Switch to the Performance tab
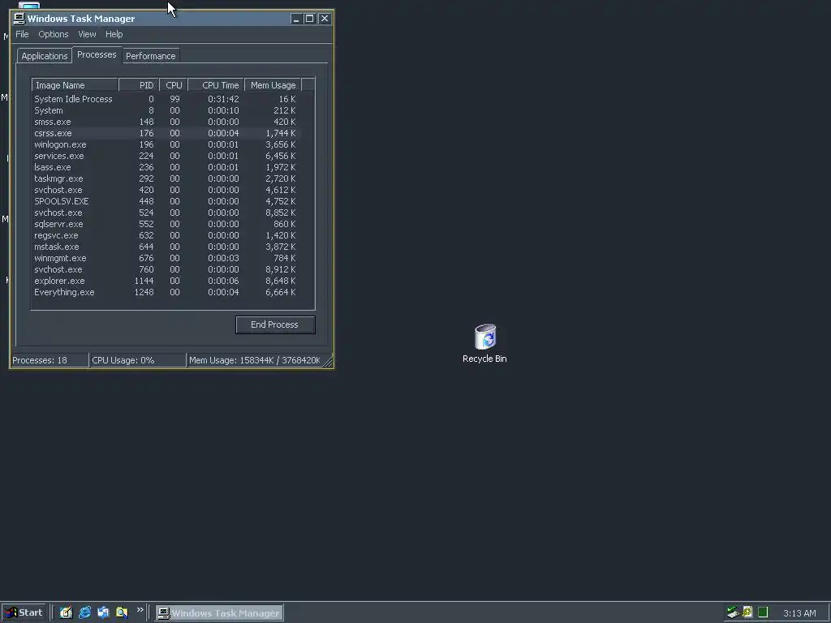 point(150,56)
